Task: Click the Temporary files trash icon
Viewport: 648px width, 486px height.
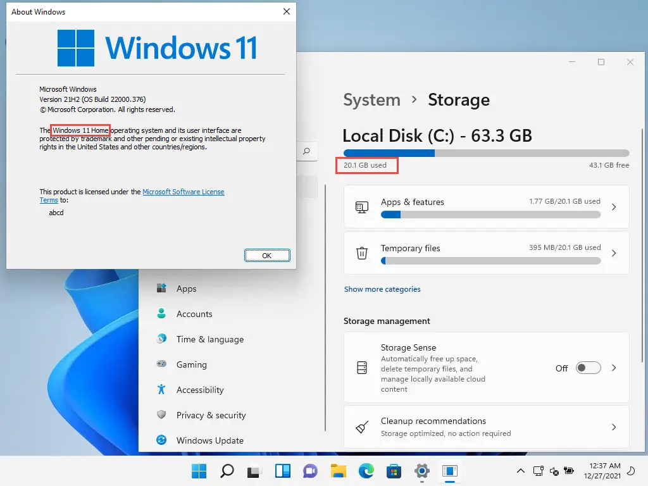Action: 362,252
